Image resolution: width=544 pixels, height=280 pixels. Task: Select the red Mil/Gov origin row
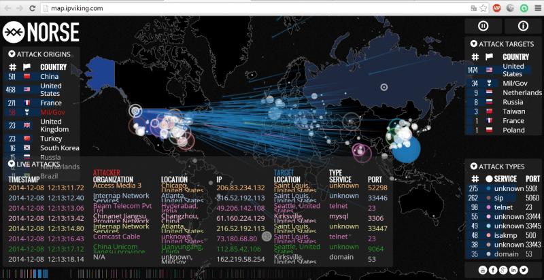click(41, 112)
